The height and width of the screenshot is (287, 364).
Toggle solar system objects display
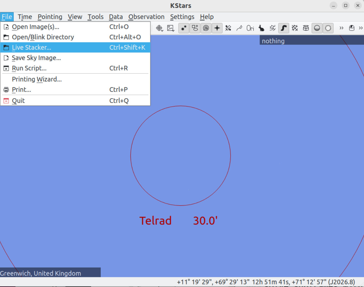[206, 28]
